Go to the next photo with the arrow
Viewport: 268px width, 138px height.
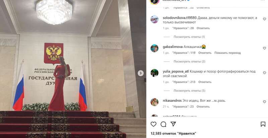pos(141,73)
